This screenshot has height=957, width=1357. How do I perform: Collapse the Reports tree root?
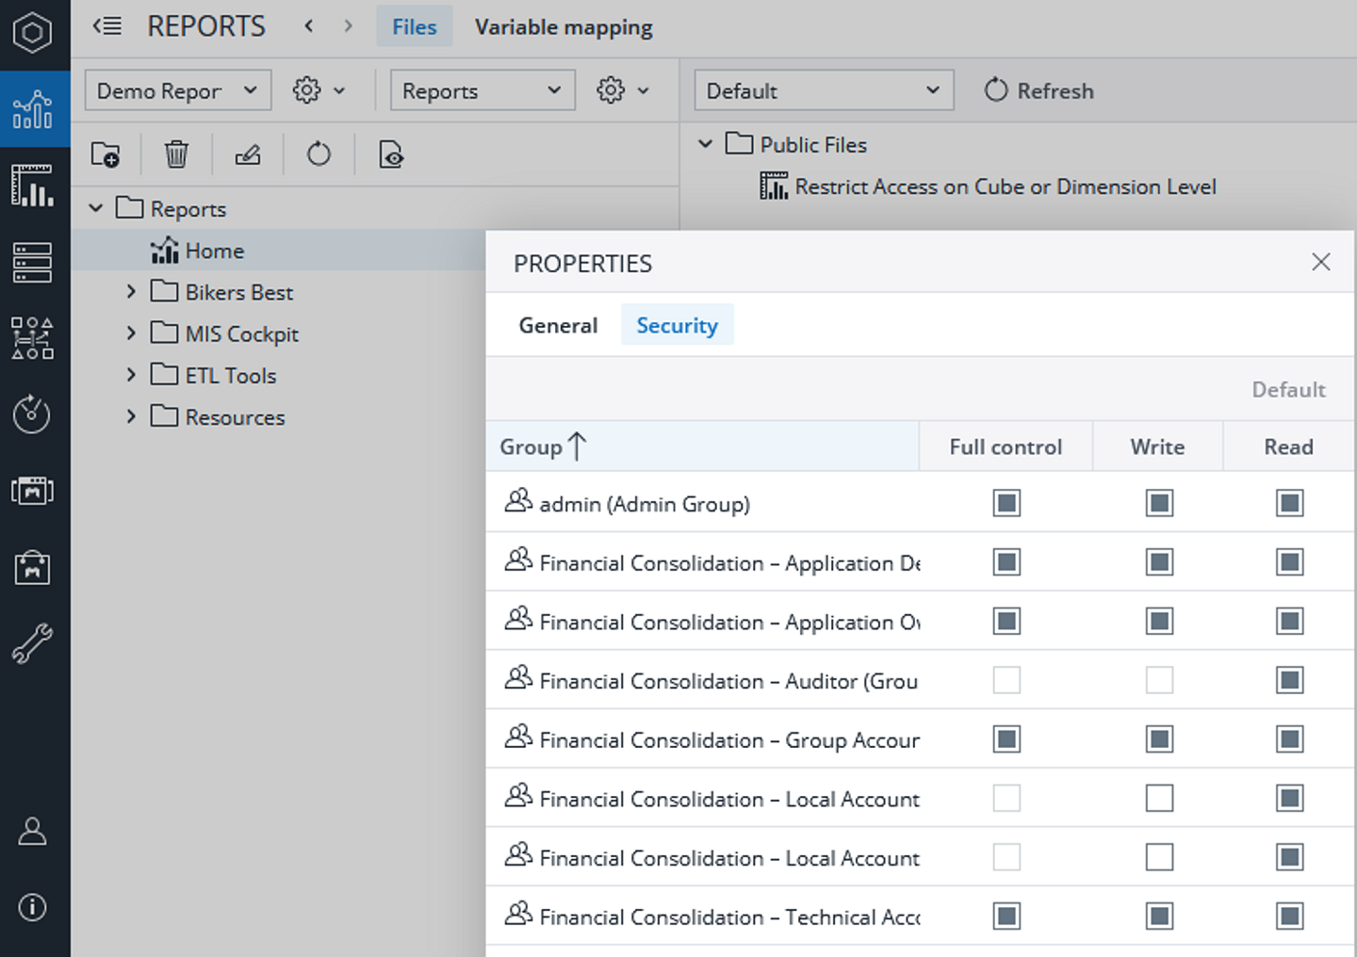tap(95, 208)
